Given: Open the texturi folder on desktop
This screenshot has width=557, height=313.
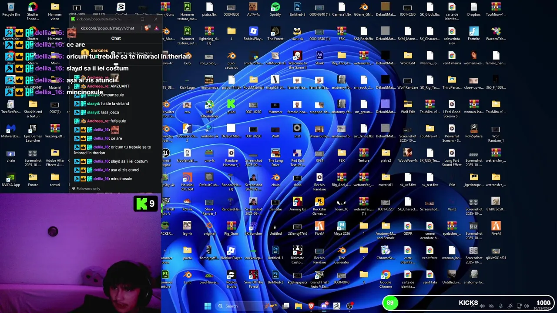Looking at the screenshot, I should [x=55, y=180].
